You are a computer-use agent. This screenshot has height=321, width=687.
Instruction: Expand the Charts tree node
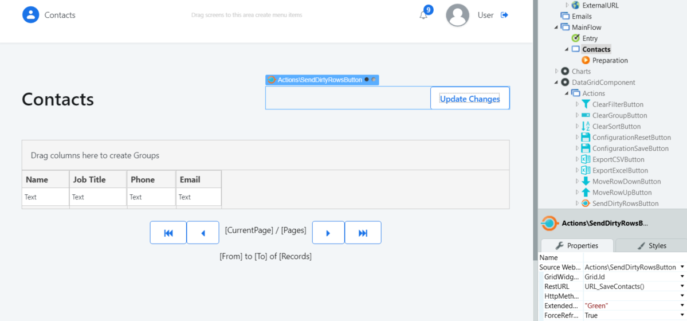point(556,71)
